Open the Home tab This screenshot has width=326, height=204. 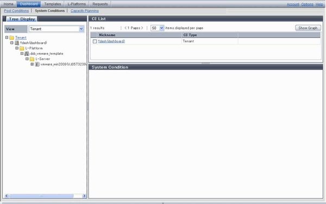pyautogui.click(x=9, y=4)
